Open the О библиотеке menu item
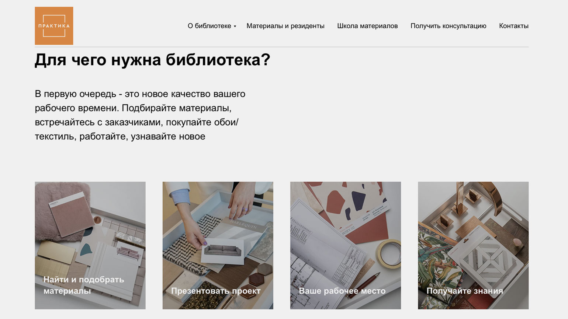 coord(209,26)
